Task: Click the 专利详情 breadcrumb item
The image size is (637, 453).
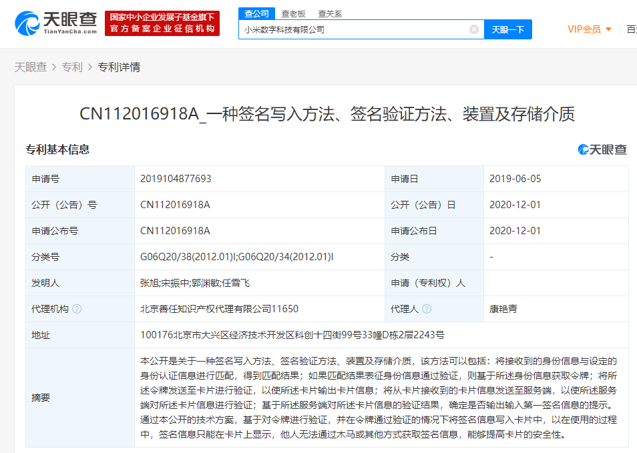Action: point(119,67)
